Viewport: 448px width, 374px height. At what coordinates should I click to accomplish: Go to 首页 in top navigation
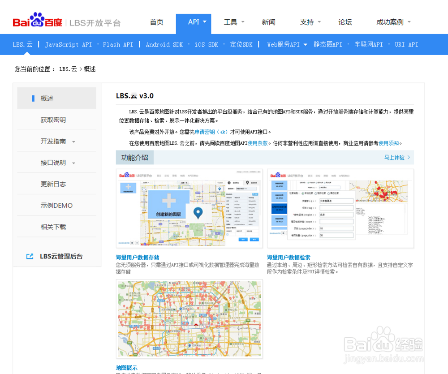pos(156,22)
